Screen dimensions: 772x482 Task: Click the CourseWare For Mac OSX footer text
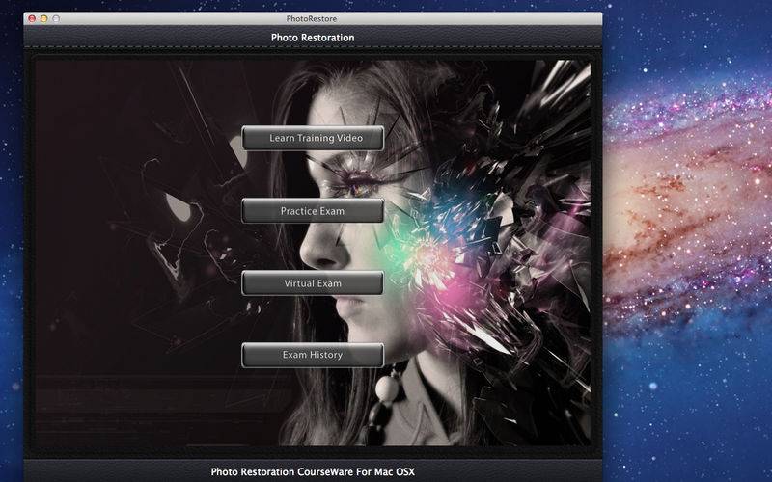coord(313,471)
